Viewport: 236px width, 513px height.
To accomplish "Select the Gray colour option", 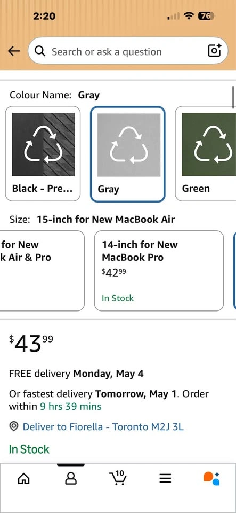I will [x=128, y=154].
